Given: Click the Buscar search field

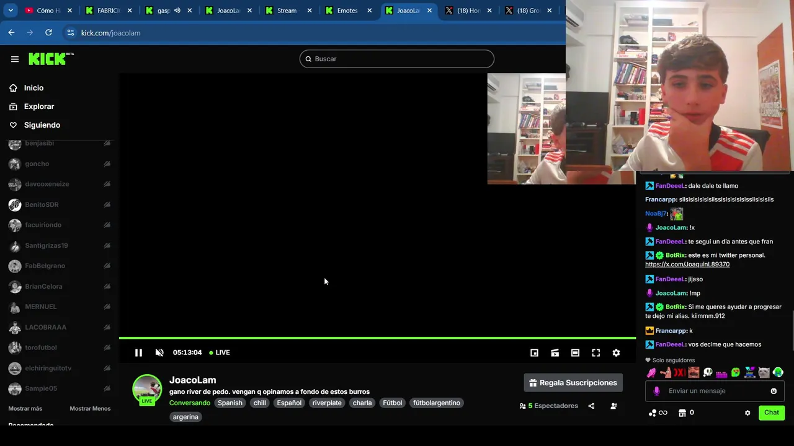Looking at the screenshot, I should click(x=397, y=59).
